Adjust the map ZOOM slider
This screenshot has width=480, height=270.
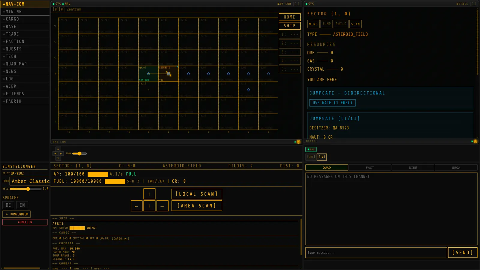tap(79, 154)
